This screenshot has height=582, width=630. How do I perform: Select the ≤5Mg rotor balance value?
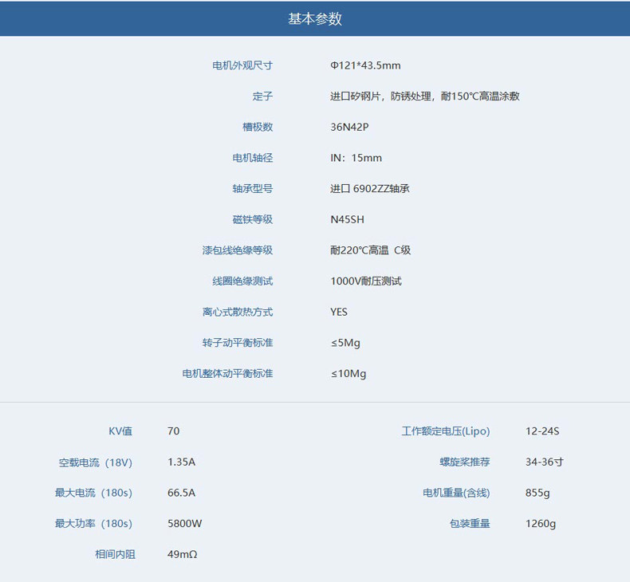pos(345,343)
